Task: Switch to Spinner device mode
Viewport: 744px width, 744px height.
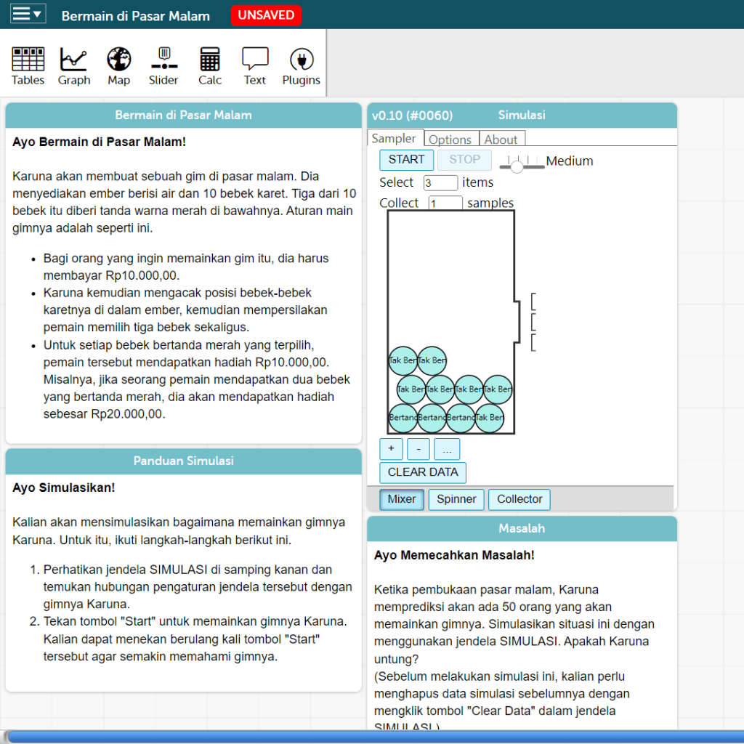Action: click(x=456, y=499)
